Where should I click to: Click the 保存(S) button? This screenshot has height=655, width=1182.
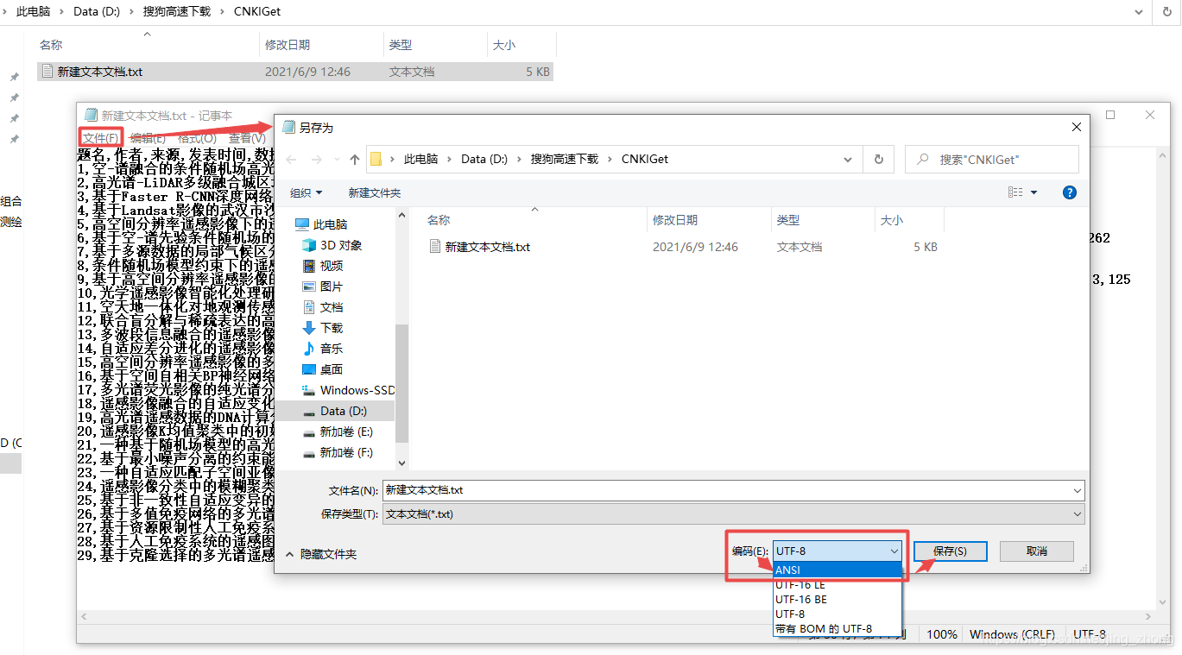click(950, 551)
